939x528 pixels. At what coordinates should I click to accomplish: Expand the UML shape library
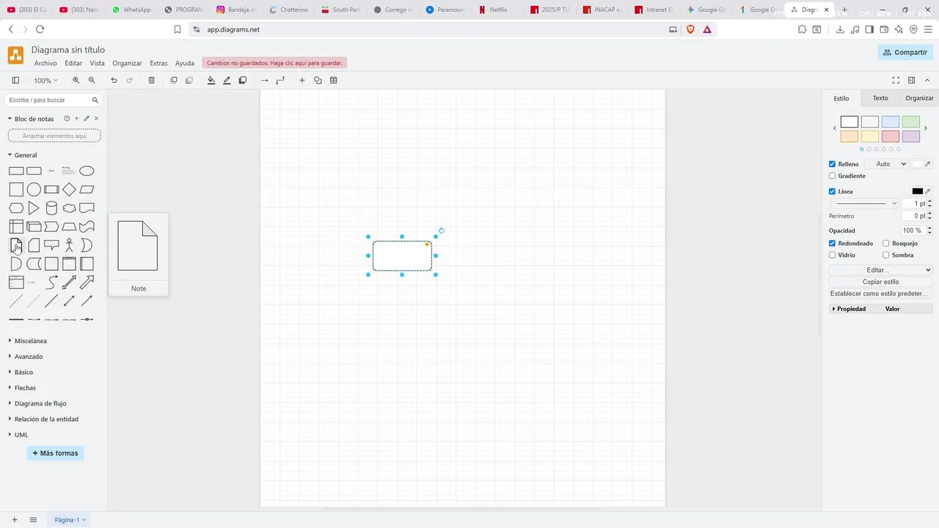21,435
